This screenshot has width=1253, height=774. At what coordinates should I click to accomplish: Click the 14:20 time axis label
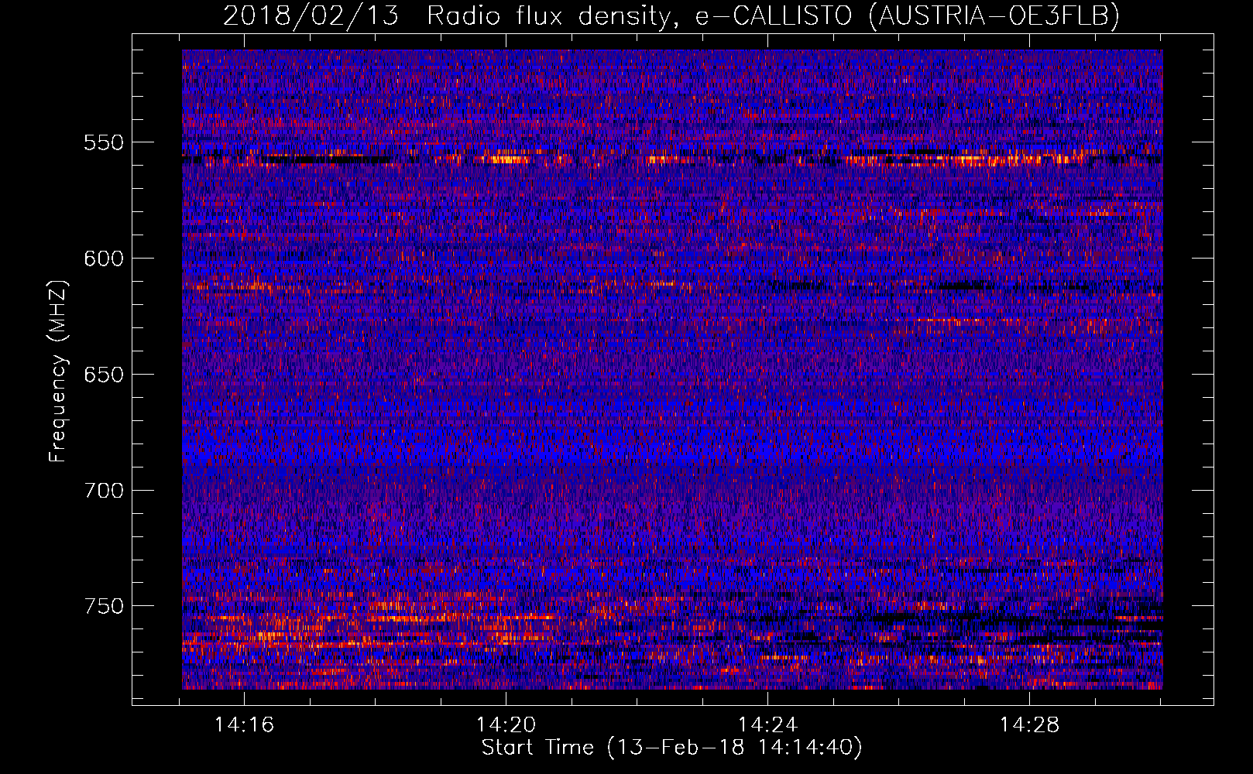pos(506,725)
